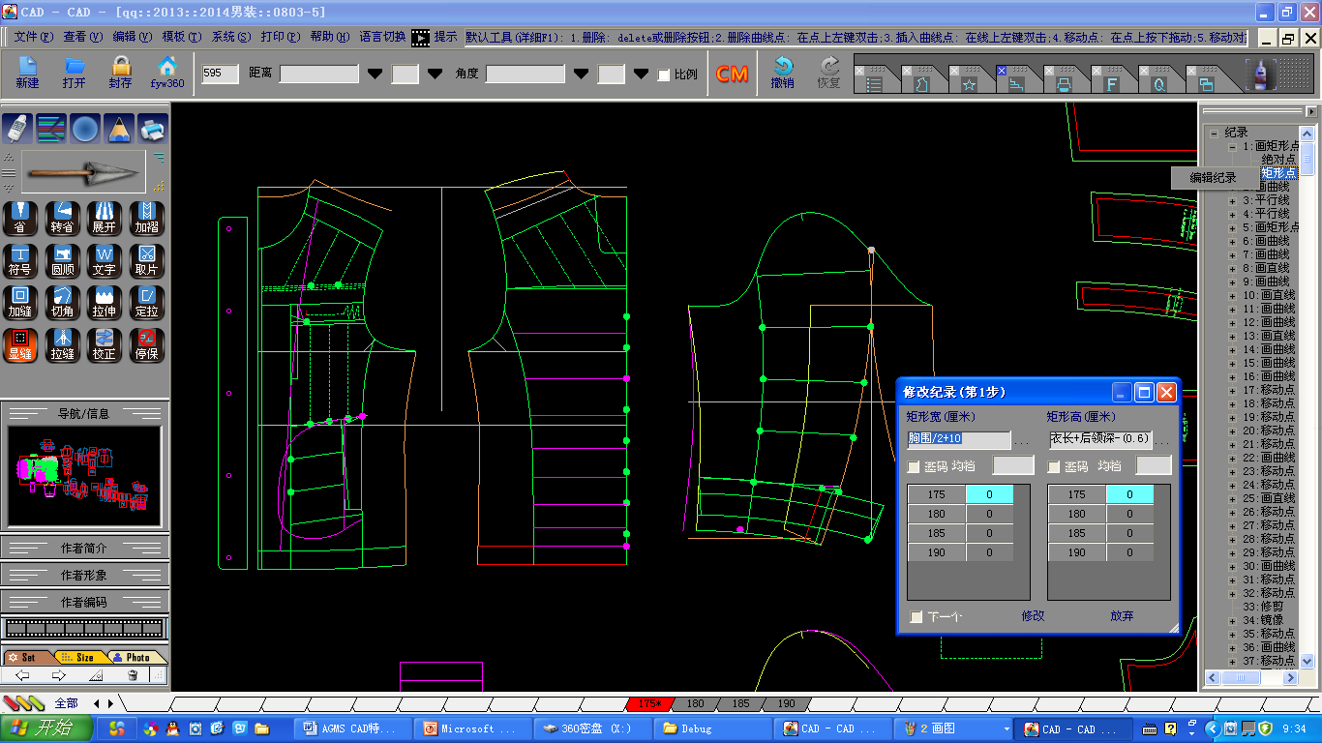
Task: Toggle the 下一个 checkbox
Action: tap(916, 616)
